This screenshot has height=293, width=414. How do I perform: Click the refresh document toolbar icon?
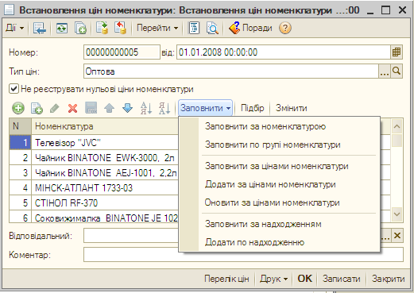(x=62, y=28)
